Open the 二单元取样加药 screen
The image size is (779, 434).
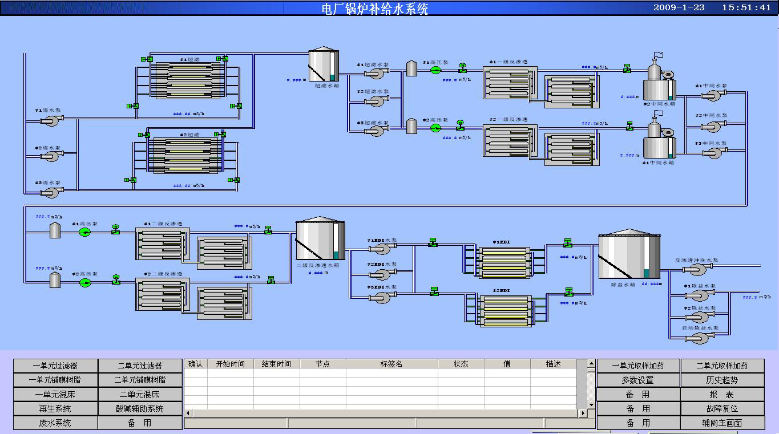pyautogui.click(x=722, y=366)
